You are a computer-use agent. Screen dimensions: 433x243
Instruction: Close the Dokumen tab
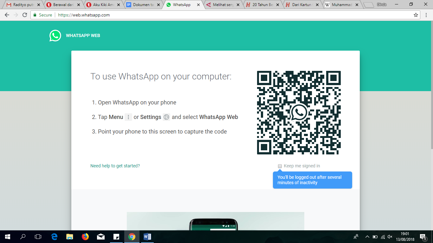[158, 5]
